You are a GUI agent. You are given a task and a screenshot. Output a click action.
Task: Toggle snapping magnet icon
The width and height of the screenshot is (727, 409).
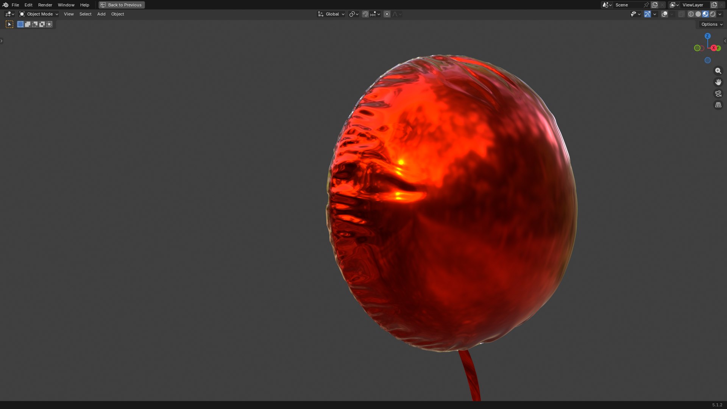pos(365,14)
